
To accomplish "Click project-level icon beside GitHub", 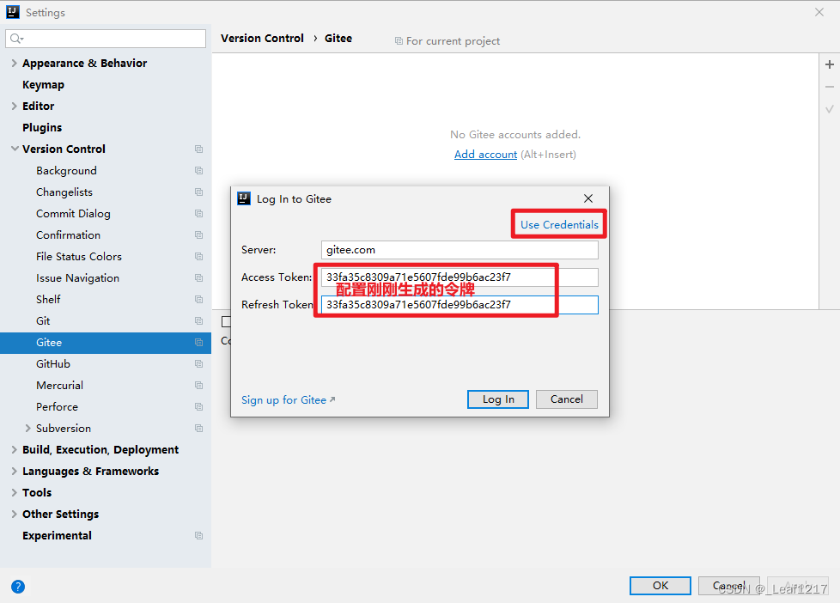I will [198, 364].
